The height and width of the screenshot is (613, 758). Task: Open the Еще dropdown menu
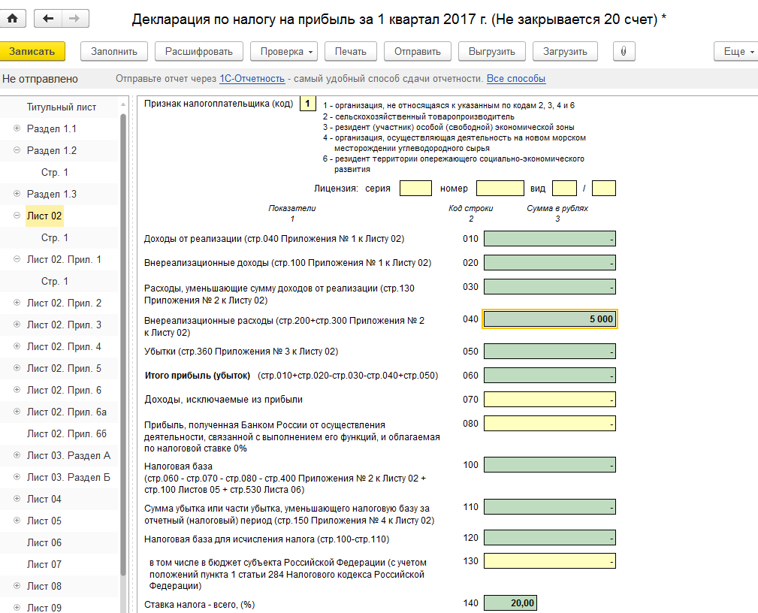click(x=735, y=51)
